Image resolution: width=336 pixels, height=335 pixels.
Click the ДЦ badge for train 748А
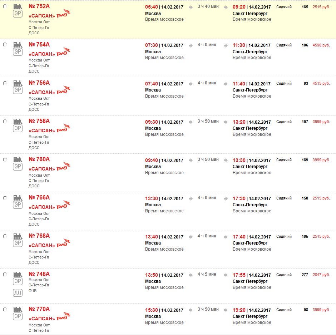(18, 292)
